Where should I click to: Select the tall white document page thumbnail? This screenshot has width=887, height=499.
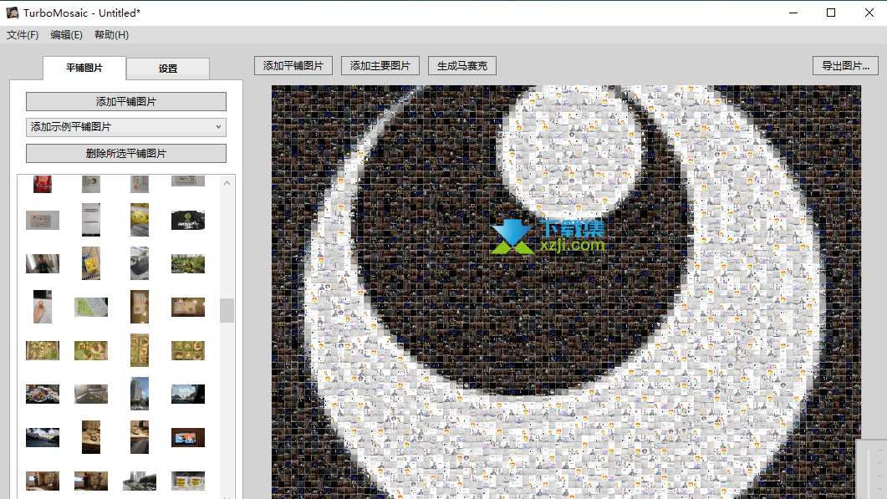click(91, 220)
